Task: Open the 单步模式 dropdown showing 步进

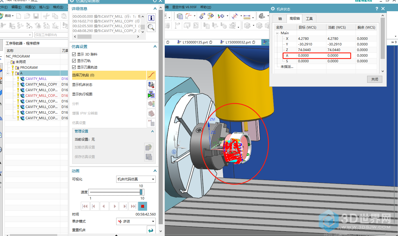Action: 136,221
